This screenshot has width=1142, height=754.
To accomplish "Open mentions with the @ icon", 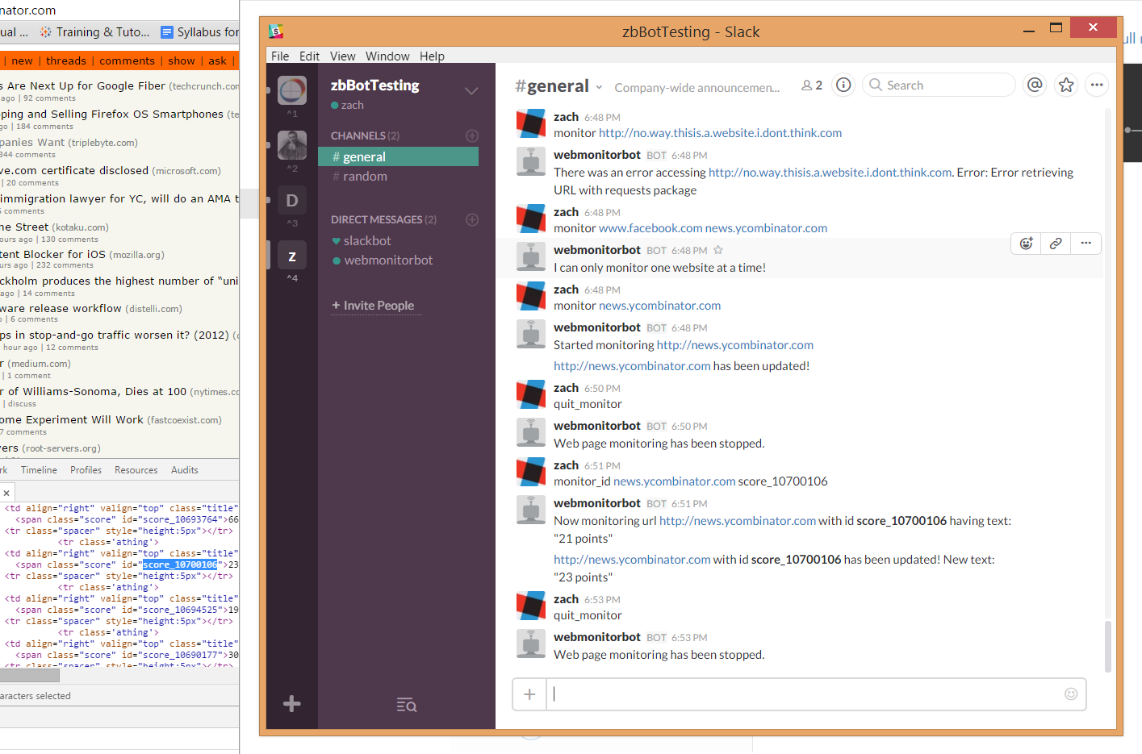I will (x=1035, y=85).
